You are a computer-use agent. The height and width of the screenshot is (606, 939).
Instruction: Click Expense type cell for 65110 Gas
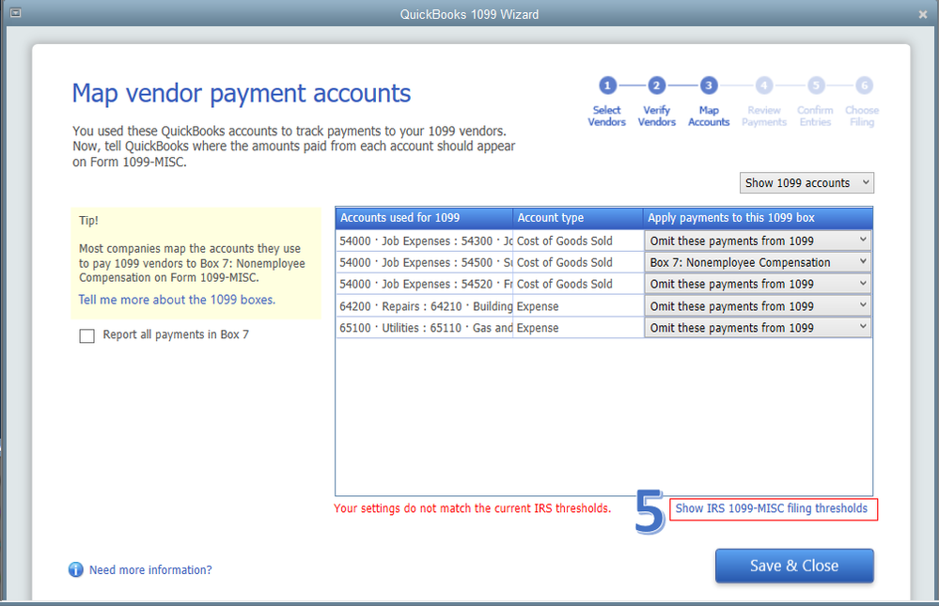578,328
